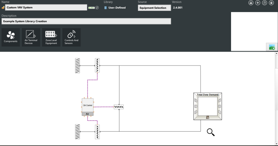The height and width of the screenshot is (146, 278).
Task: Click the compass edit icon next to name
Action: click(97, 8)
